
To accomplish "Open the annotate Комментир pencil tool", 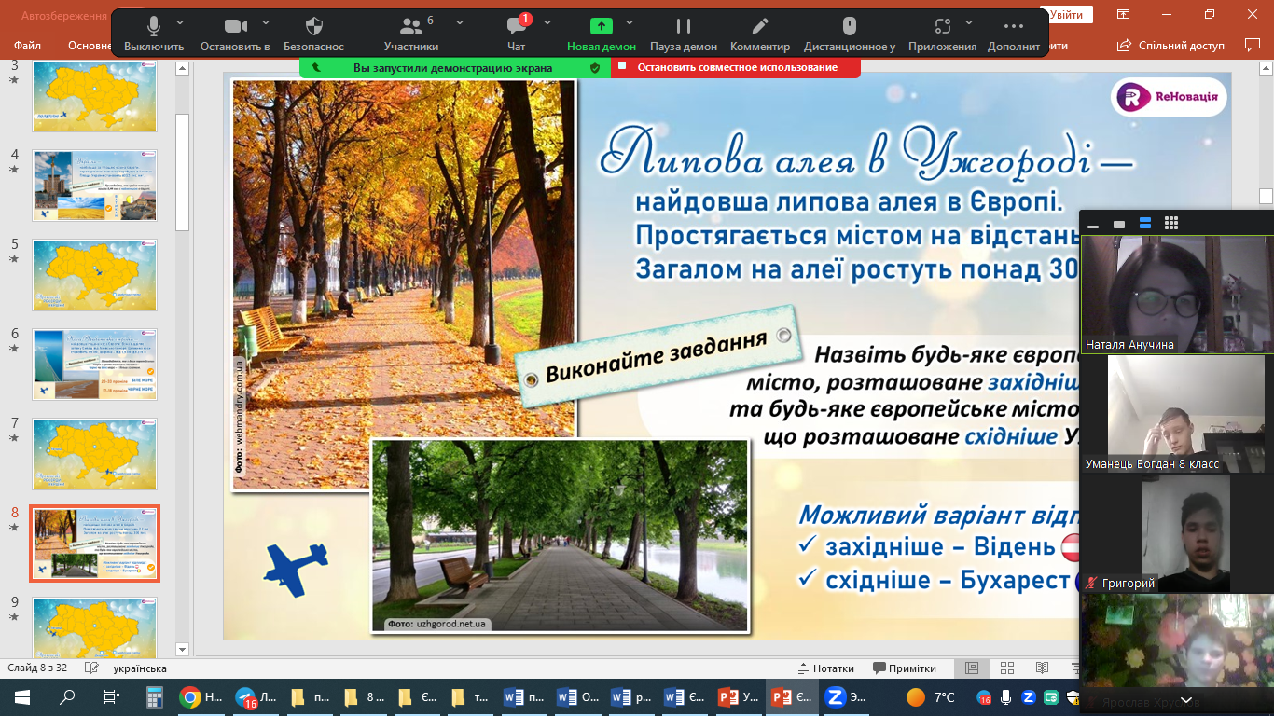I will [x=760, y=34].
